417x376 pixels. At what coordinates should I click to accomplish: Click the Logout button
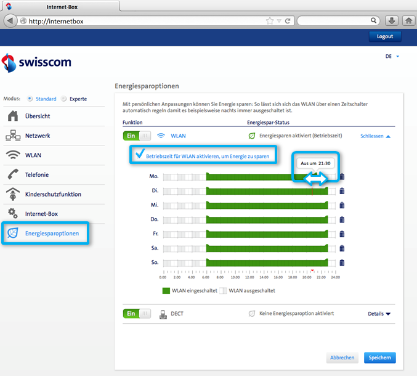point(385,36)
